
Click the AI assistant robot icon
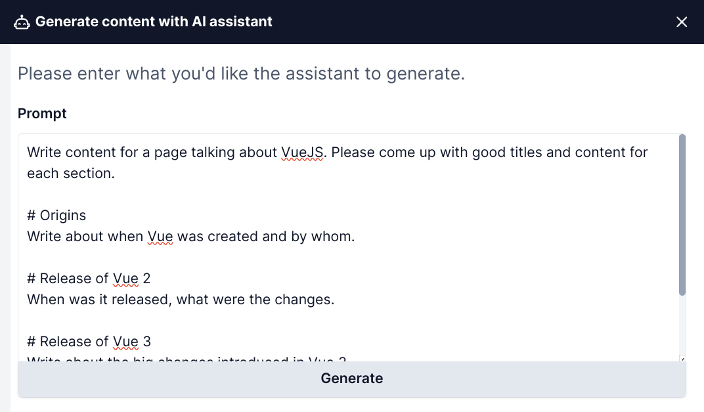22,22
